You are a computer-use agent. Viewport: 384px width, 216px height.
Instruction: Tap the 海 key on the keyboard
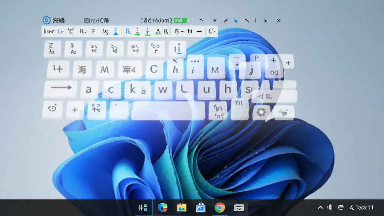click(82, 70)
